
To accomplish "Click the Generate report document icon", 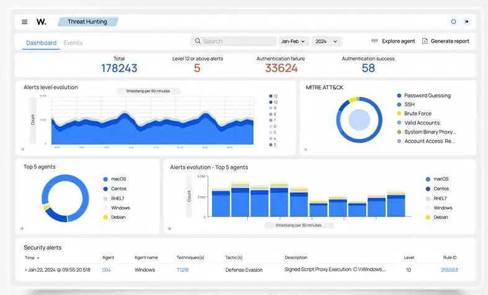I will click(425, 41).
